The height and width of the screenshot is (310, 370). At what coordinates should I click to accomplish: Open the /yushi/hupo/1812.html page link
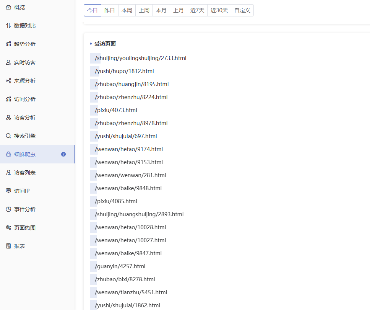pos(124,71)
